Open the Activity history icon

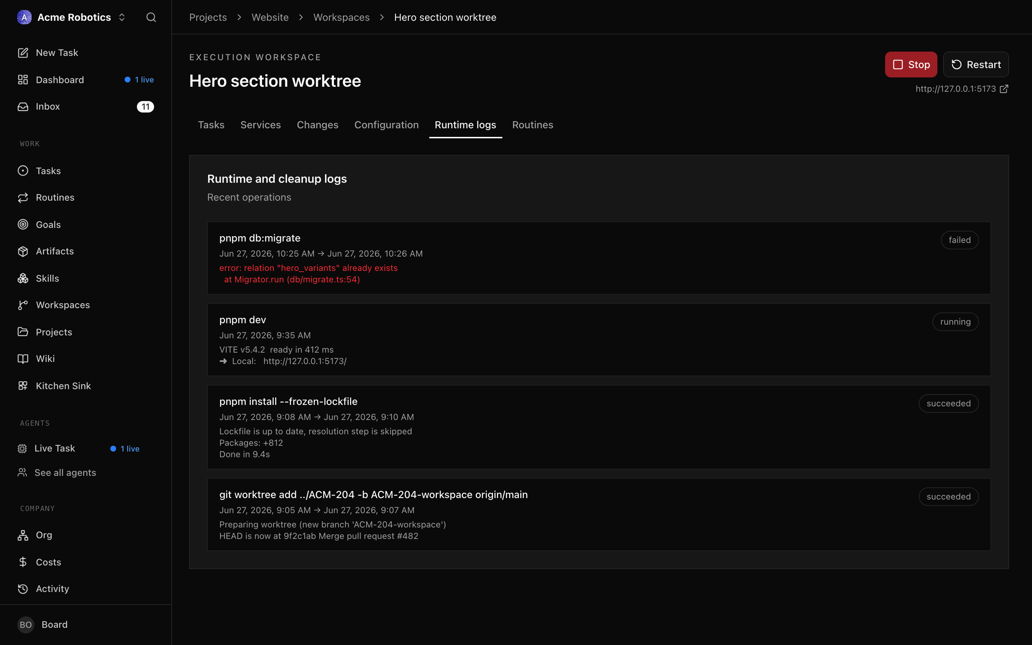point(23,589)
